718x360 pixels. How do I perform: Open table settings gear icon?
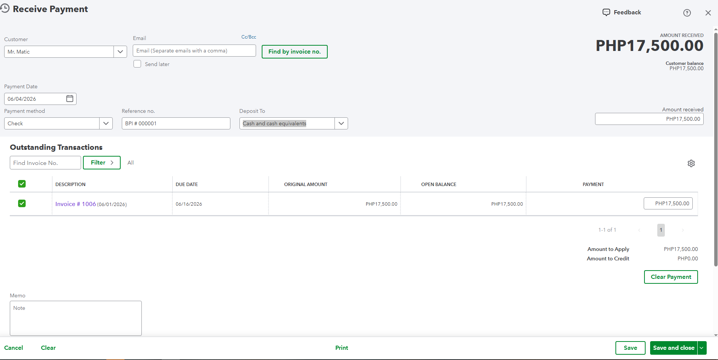(691, 163)
